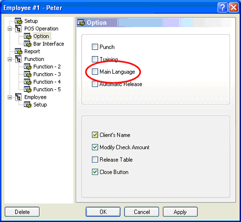Open the help question mark icon
This screenshot has width=241, height=222.
222,7
